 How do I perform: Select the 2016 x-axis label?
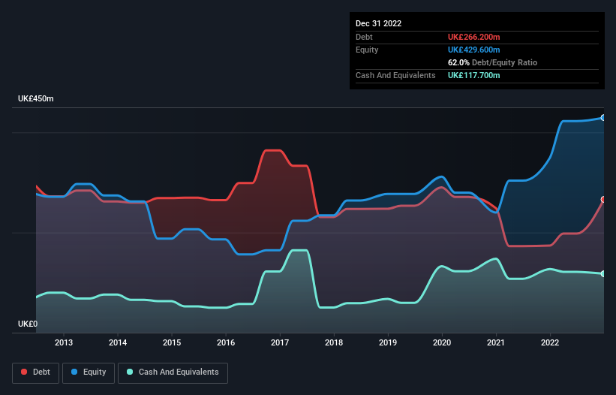pos(226,342)
